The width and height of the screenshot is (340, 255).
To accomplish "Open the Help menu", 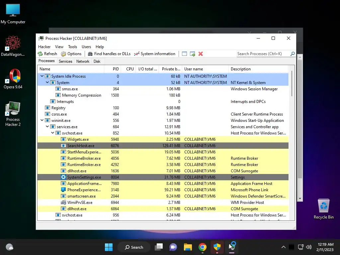I will [x=100, y=47].
